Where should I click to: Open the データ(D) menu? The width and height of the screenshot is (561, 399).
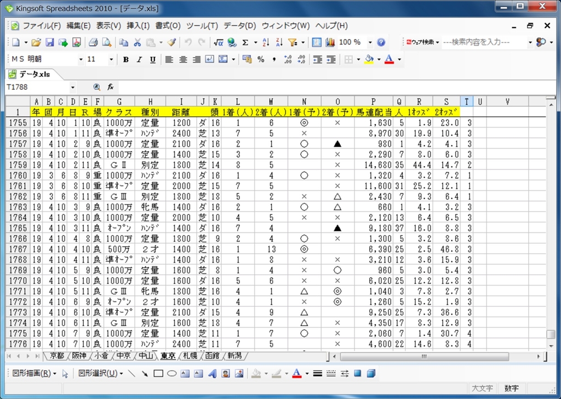point(239,26)
